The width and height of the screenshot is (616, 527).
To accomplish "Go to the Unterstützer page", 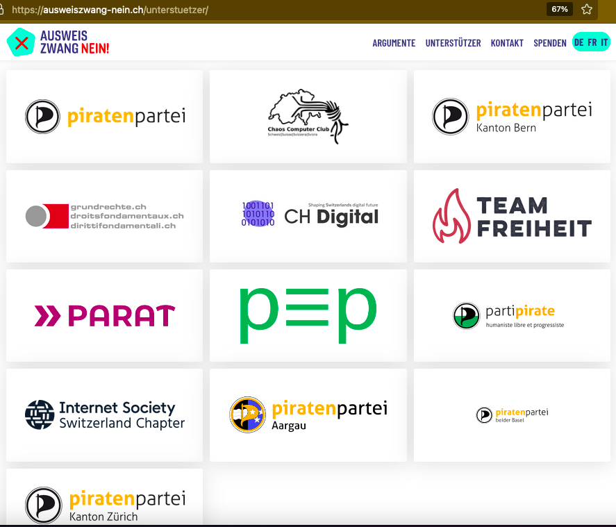I will [453, 43].
